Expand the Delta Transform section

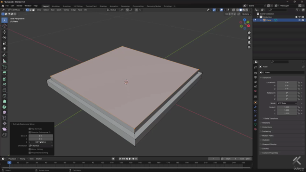pos(271,118)
